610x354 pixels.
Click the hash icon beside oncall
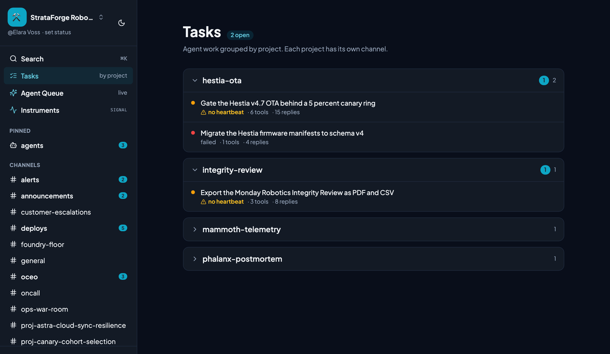tap(13, 293)
